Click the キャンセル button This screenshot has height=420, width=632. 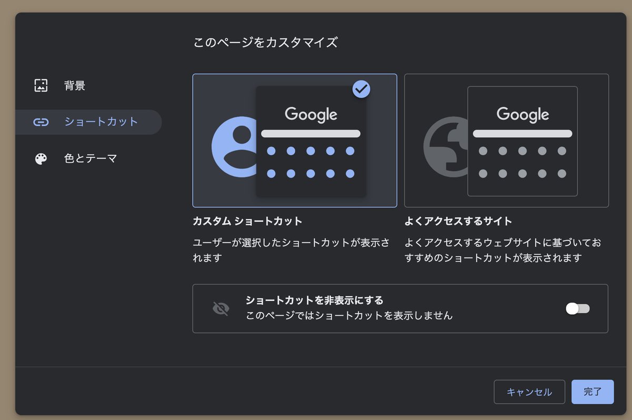(x=529, y=392)
